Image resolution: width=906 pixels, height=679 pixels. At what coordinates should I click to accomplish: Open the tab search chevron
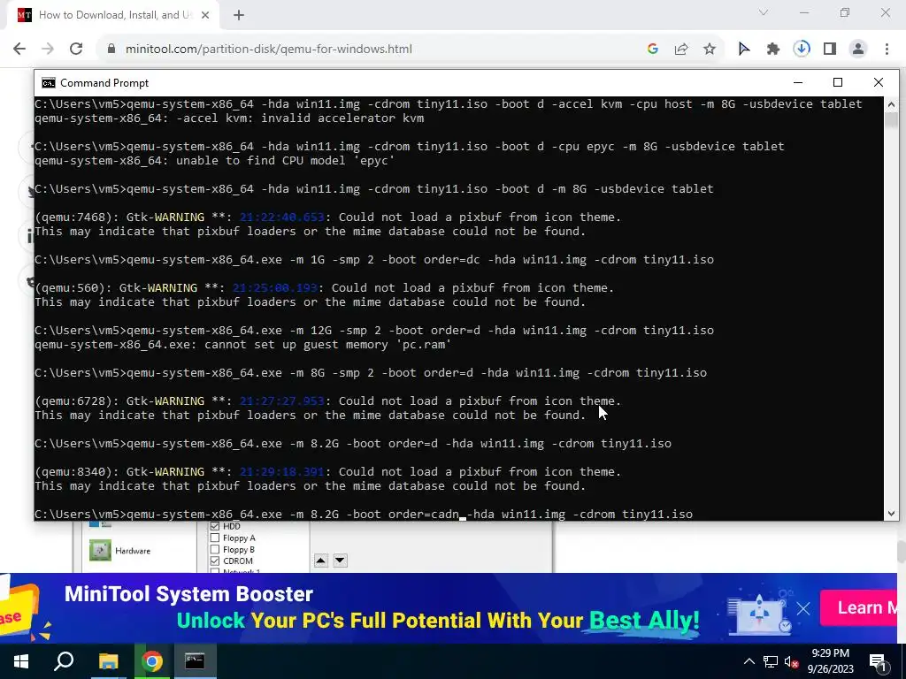coord(764,12)
